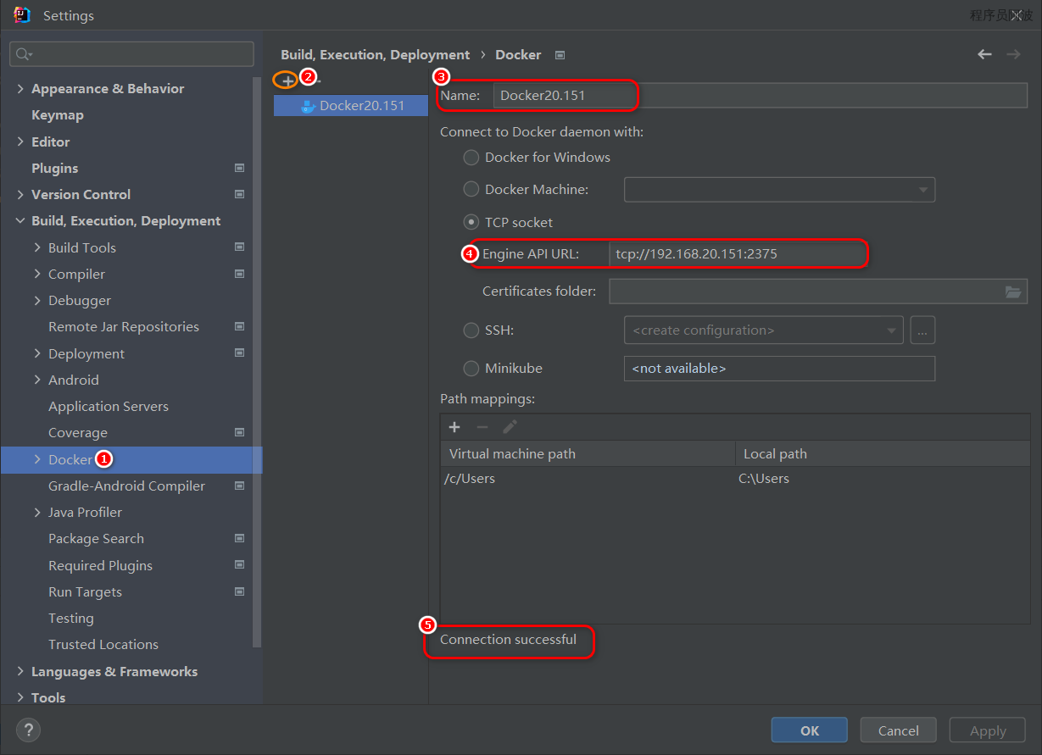This screenshot has height=755, width=1042.
Task: Select Trusted Locations in the settings tree
Action: [103, 645]
